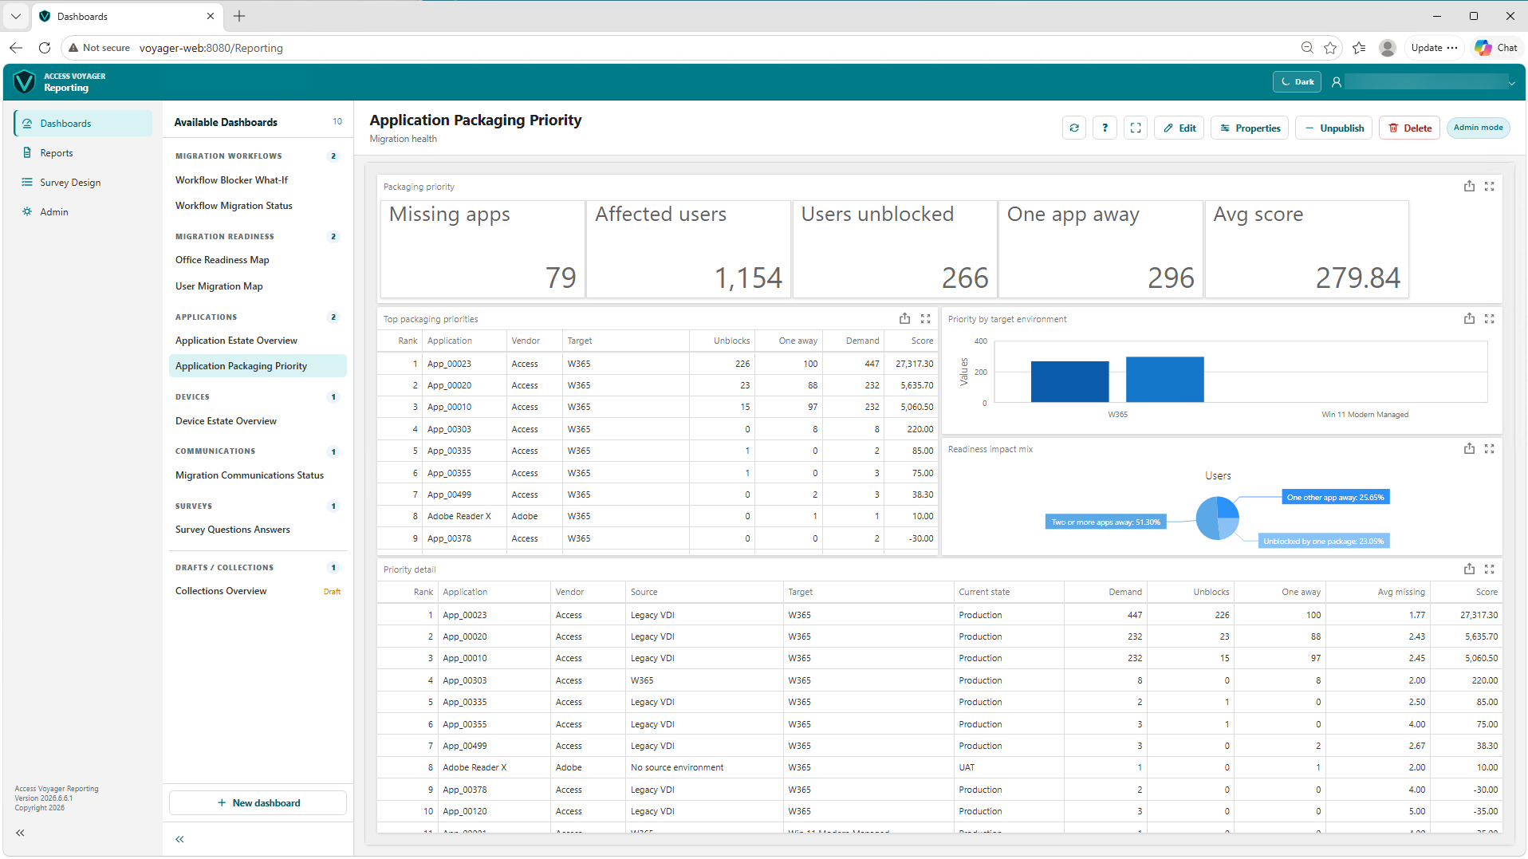Open the Reports section
Screen dimensions: 1528x859
pyautogui.click(x=83, y=153)
